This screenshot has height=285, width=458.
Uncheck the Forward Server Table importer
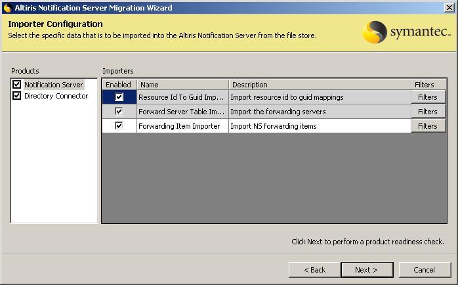pyautogui.click(x=119, y=112)
